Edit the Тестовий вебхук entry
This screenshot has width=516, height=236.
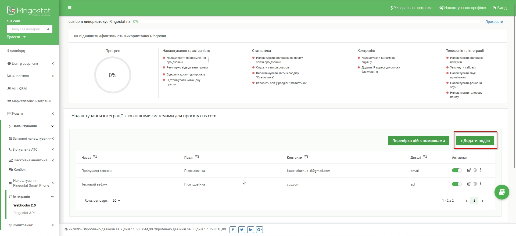tap(469, 184)
